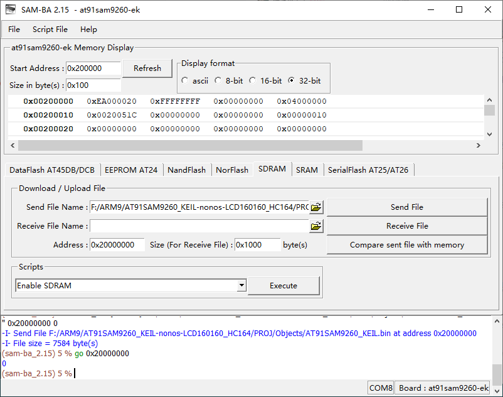503x397 pixels.
Task: Browse for Receive File Name folder icon
Action: point(316,226)
